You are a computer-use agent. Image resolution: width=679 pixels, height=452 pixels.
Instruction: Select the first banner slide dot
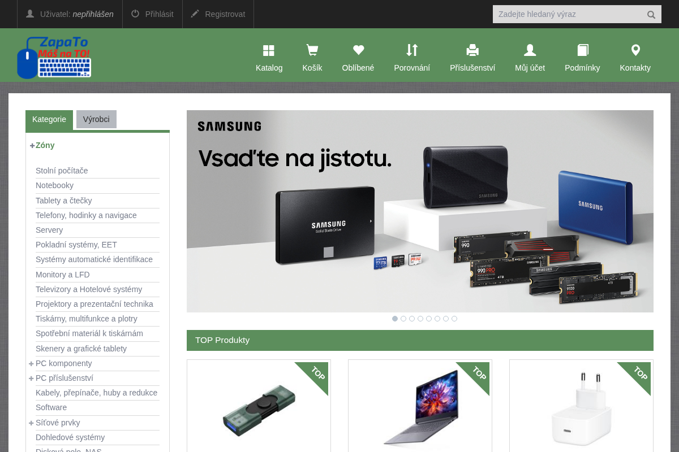pos(395,319)
